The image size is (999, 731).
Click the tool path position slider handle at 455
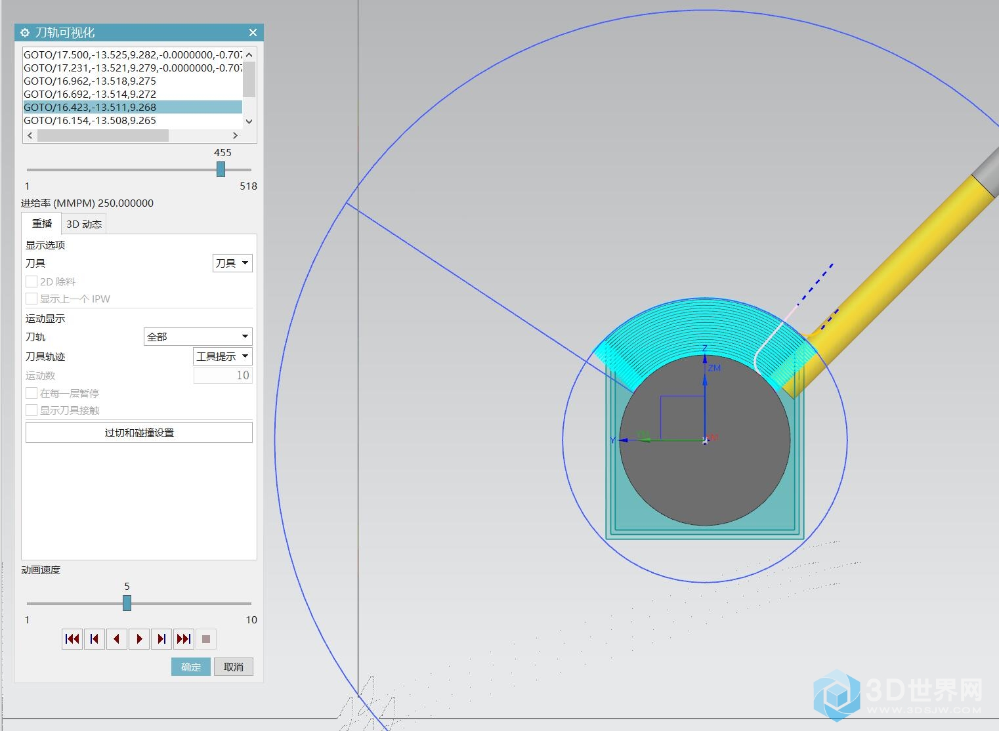pos(221,169)
